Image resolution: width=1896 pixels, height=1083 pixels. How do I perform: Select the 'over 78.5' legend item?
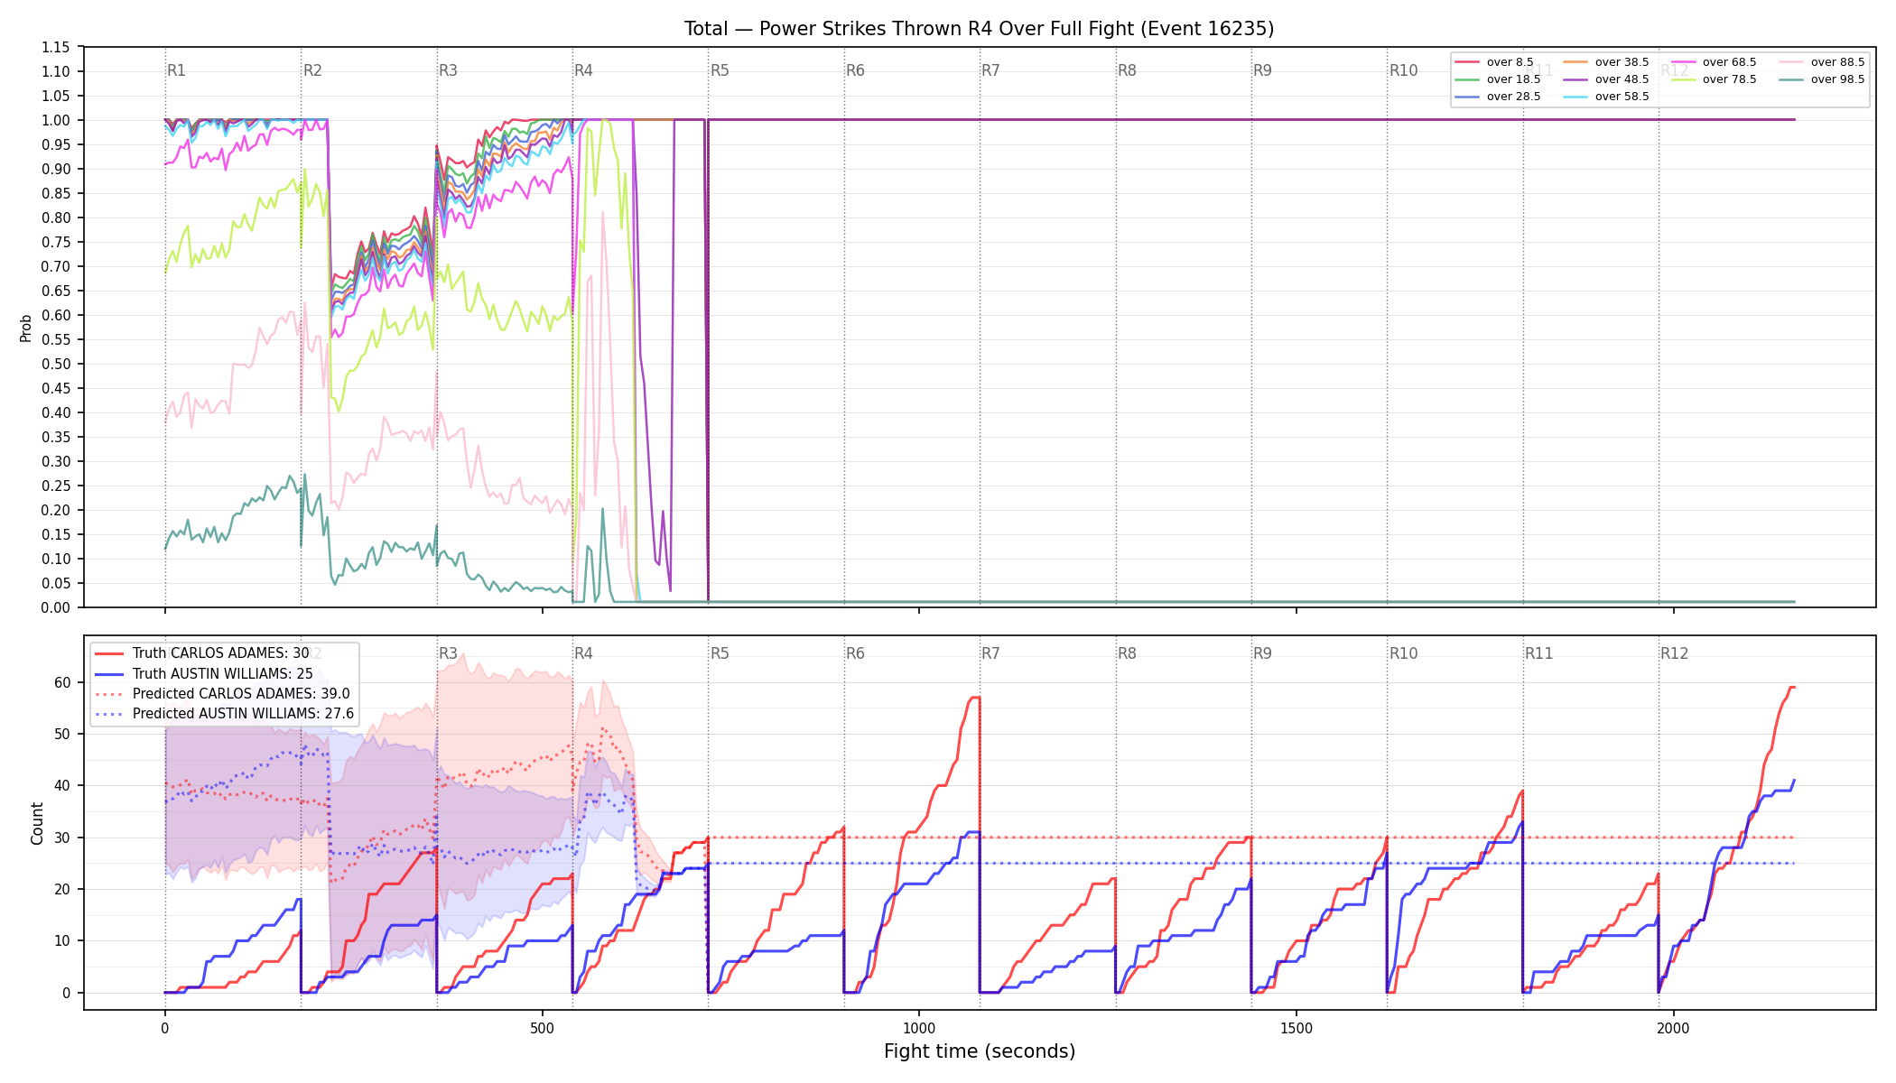tap(1714, 79)
